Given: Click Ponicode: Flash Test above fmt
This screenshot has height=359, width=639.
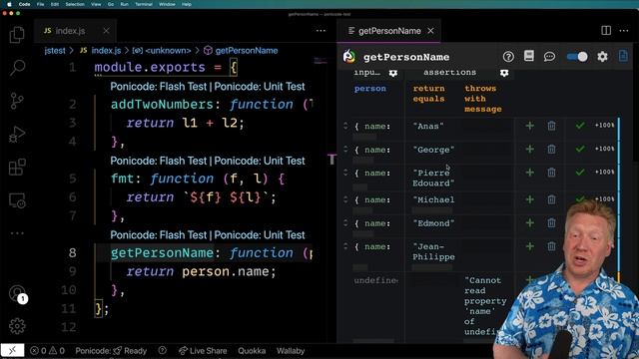Looking at the screenshot, I should coord(159,161).
